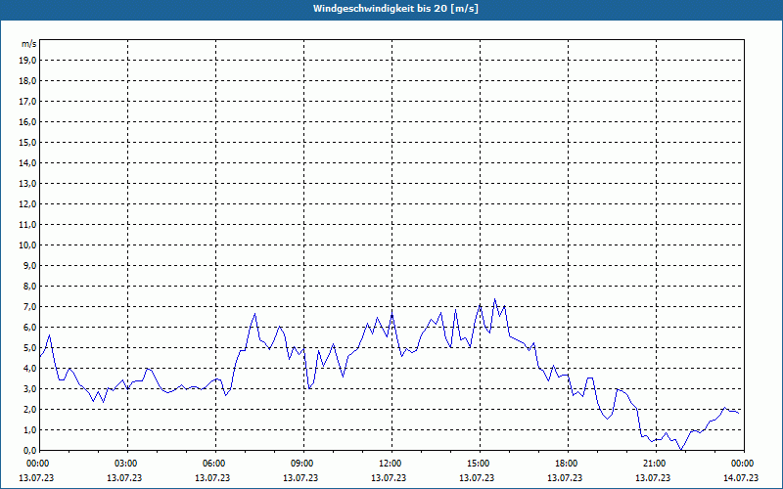Click the 'm/s' unit label on the y-axis
The image size is (783, 489).
[x=28, y=44]
